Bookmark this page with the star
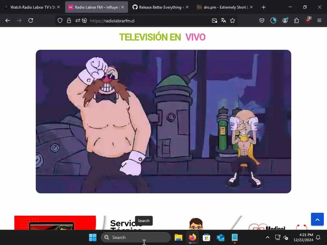The width and height of the screenshot is (327, 245). (232, 21)
